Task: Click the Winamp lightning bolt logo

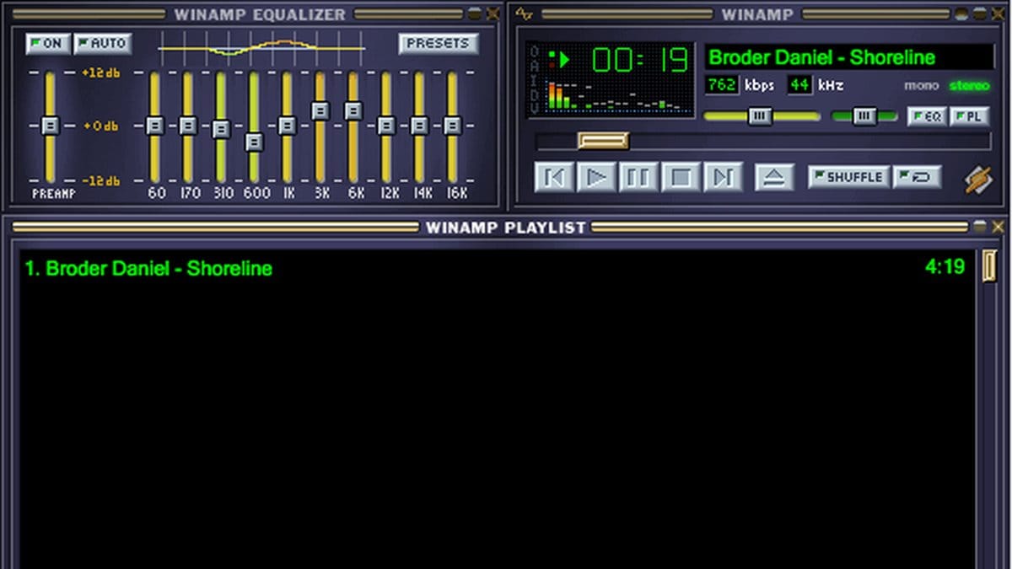Action: [979, 179]
